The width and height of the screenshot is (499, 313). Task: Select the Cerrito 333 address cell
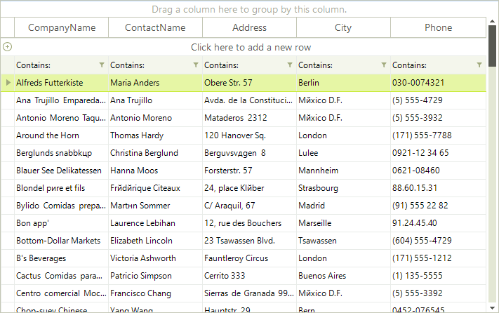click(x=250, y=276)
